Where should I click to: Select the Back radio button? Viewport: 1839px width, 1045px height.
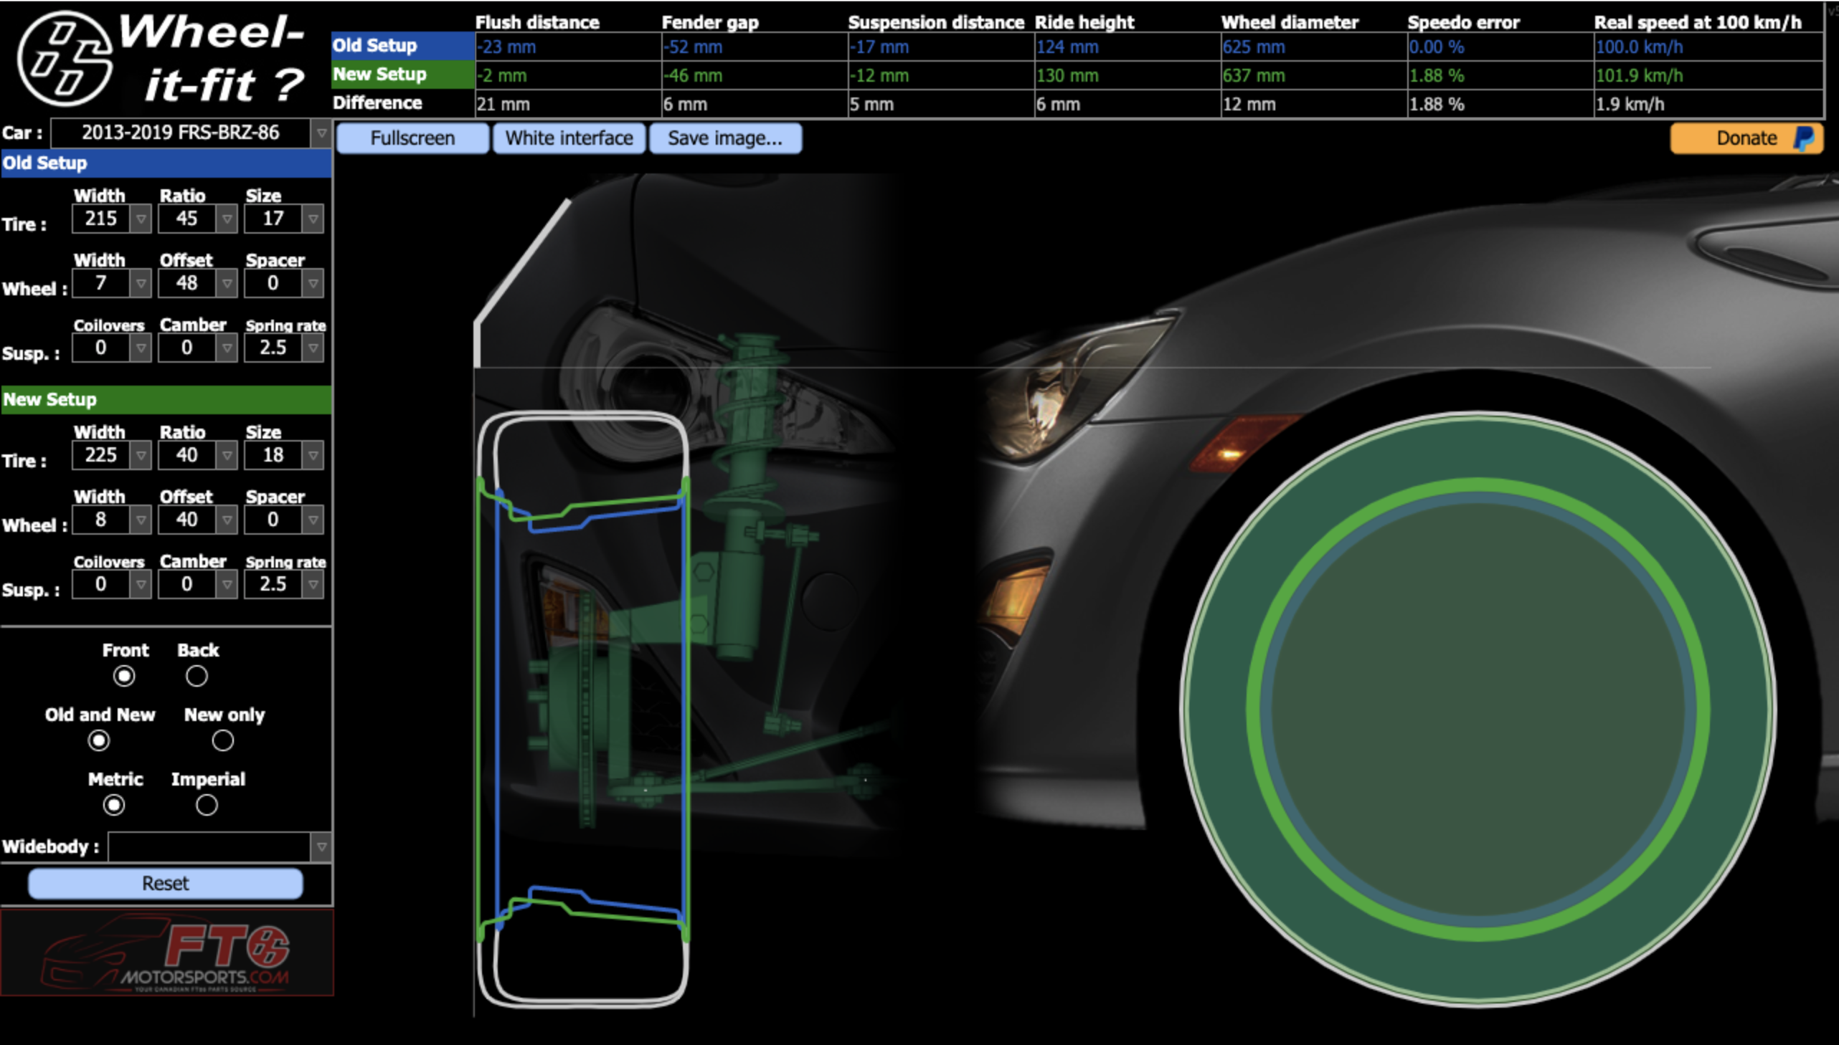coord(196,676)
